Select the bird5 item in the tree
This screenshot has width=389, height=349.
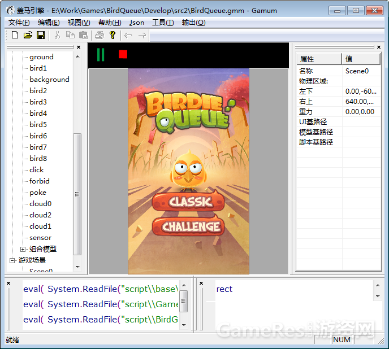[38, 124]
